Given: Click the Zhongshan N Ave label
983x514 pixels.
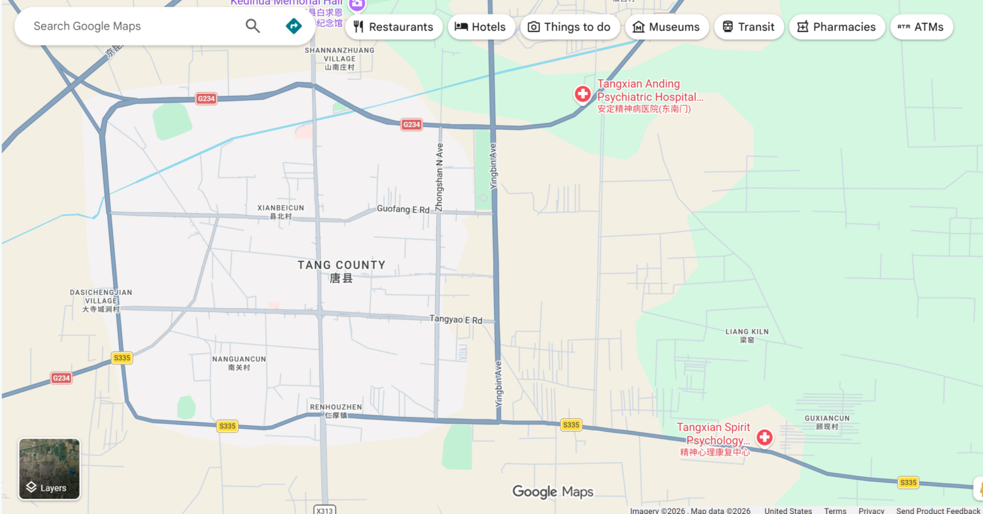Looking at the screenshot, I should [439, 177].
